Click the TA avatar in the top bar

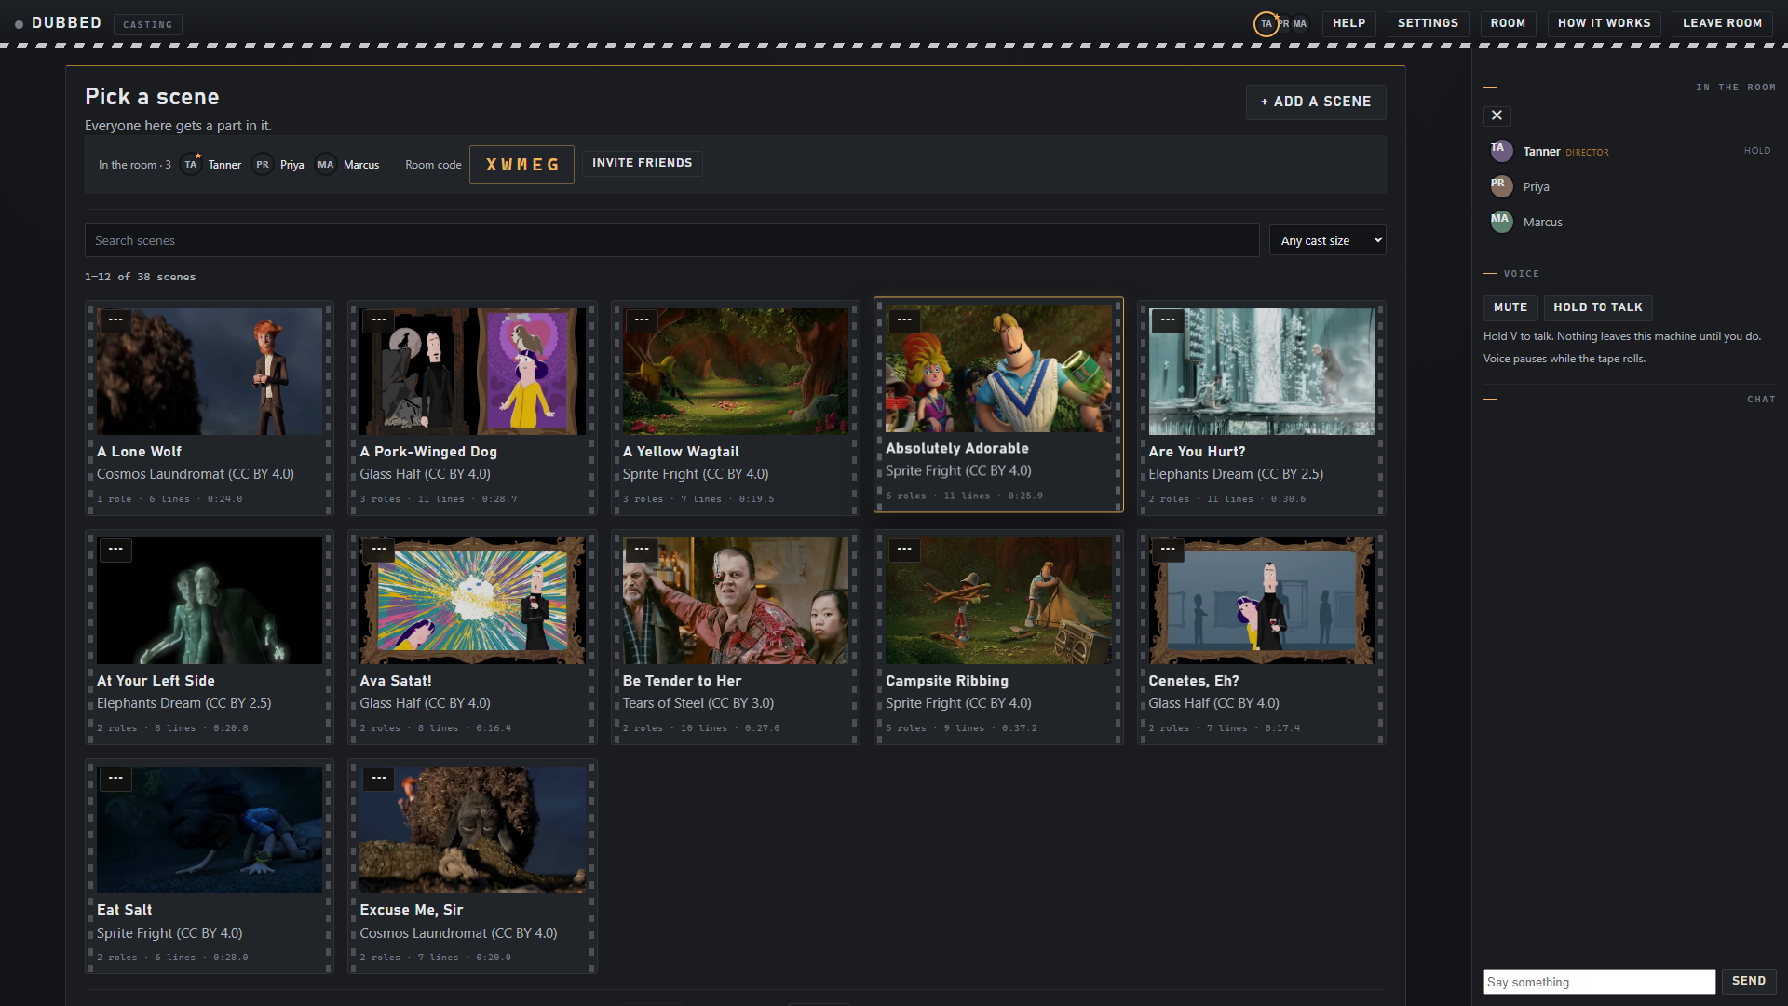coord(1266,24)
